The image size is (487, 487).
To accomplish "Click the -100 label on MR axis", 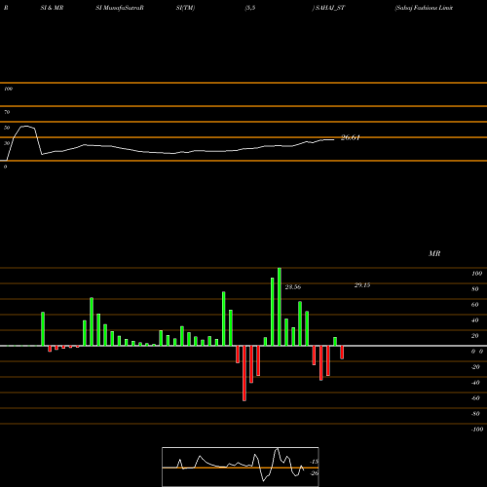I will 477,430.
